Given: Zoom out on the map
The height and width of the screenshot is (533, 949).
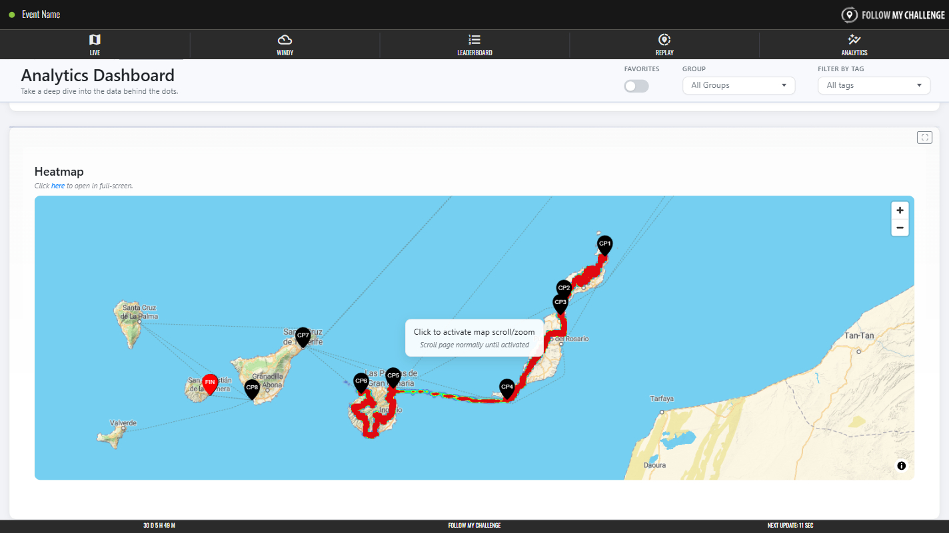Looking at the screenshot, I should (900, 228).
